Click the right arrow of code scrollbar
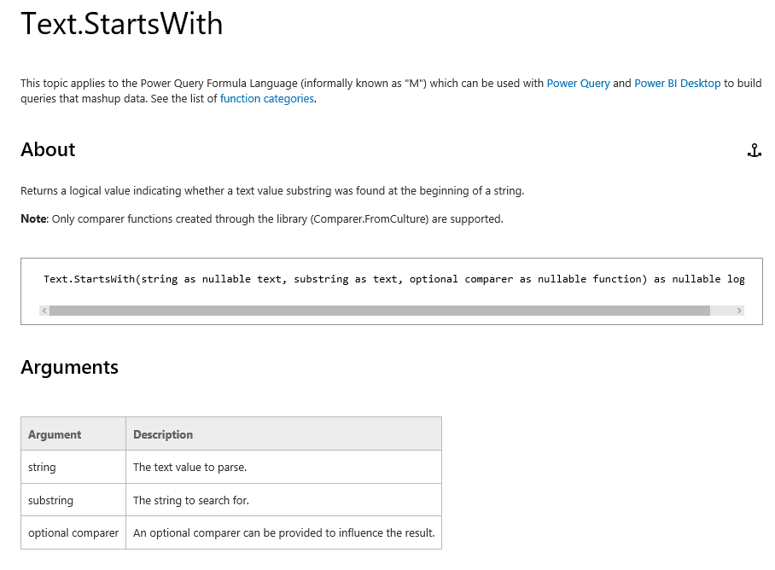The width and height of the screenshot is (775, 570). [739, 311]
